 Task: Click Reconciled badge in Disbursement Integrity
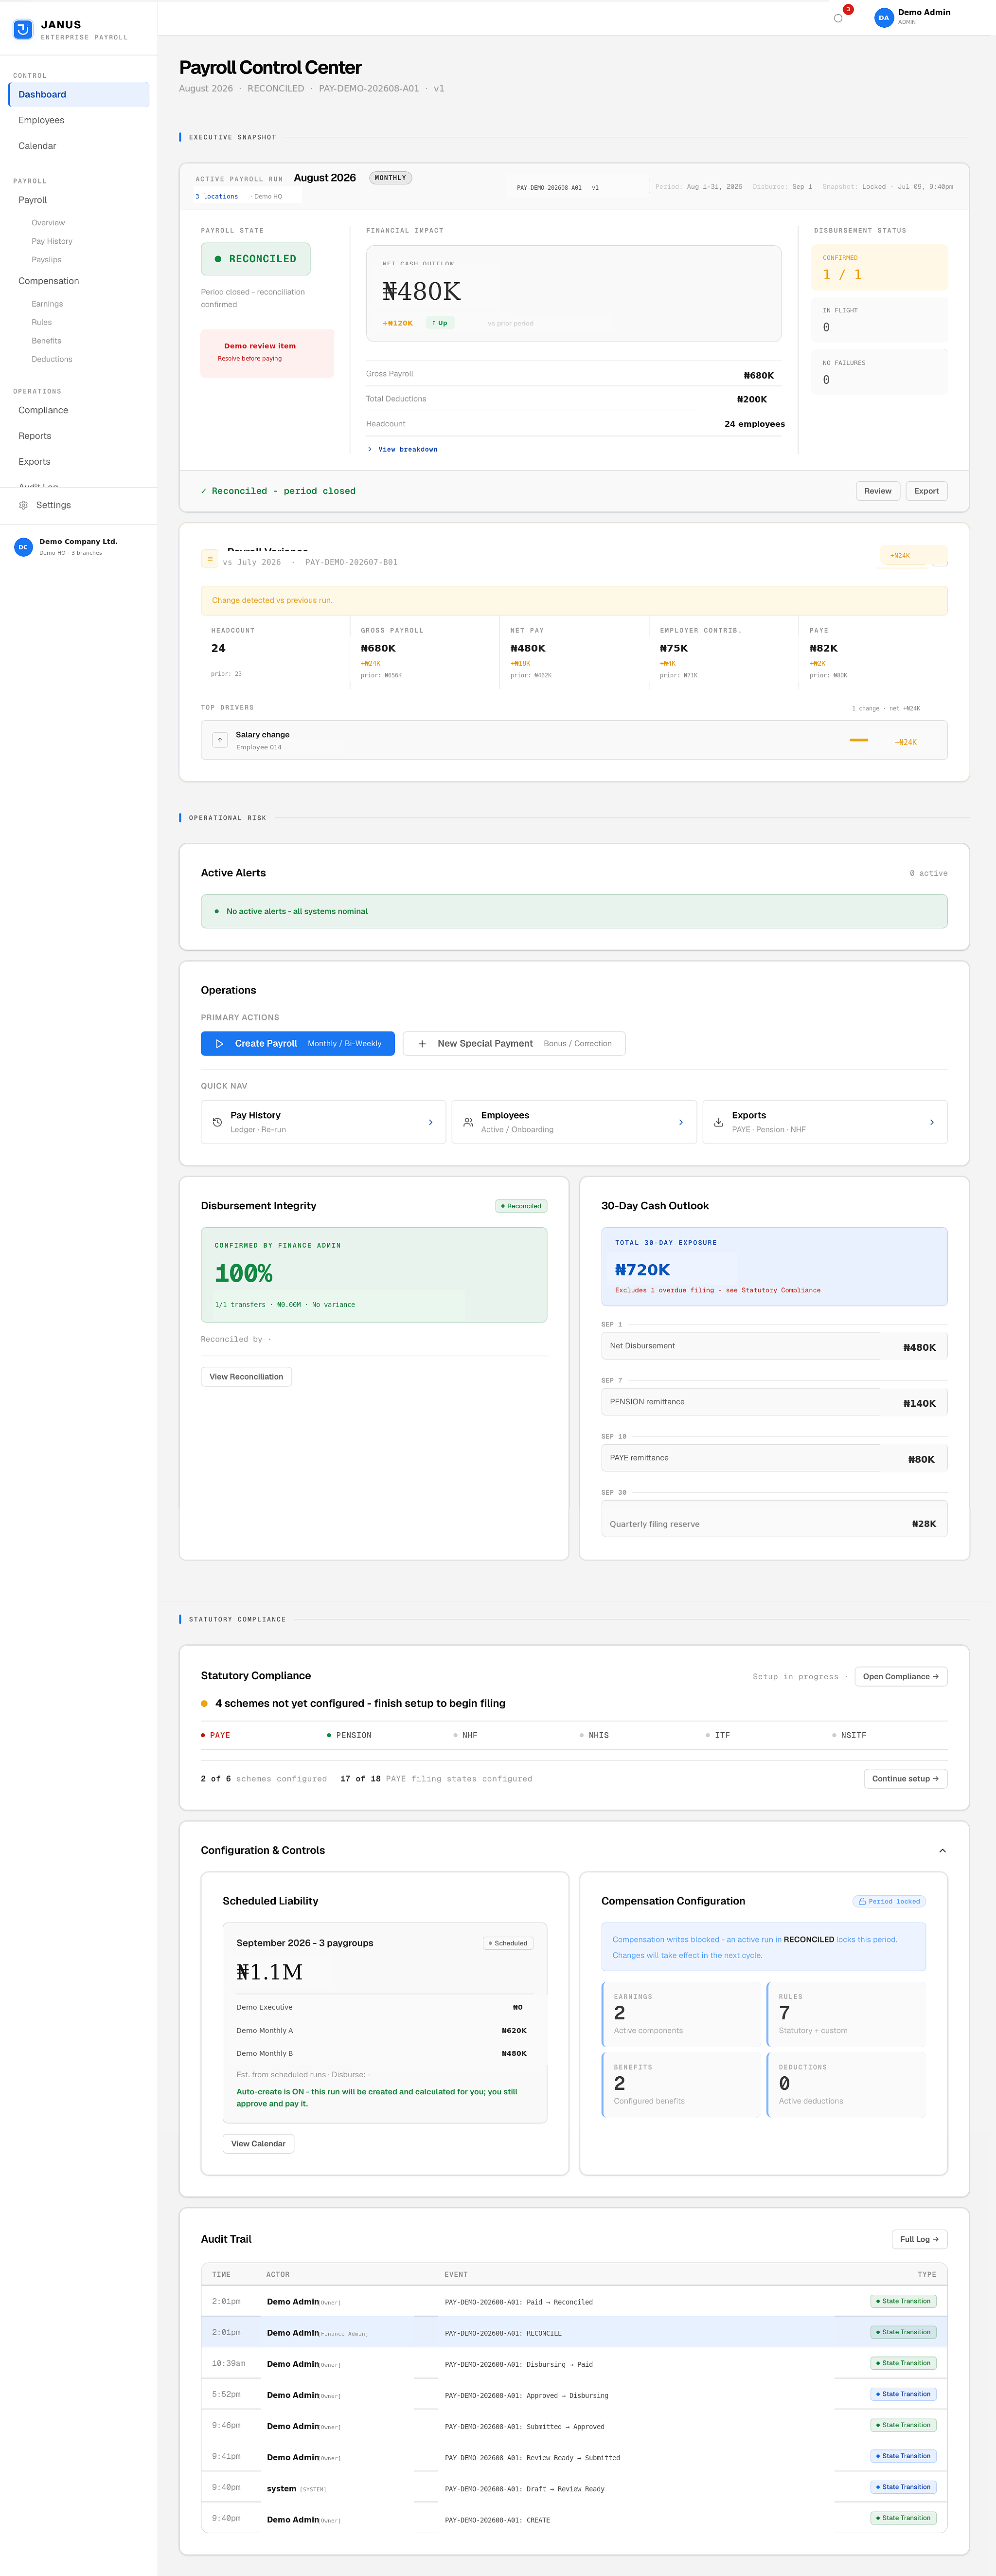click(521, 1206)
